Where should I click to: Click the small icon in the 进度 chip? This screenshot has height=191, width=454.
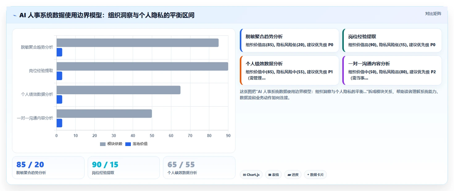point(289,175)
